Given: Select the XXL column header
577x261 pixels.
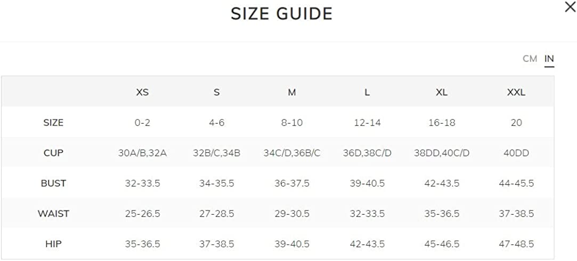Looking at the screenshot, I should point(516,92).
